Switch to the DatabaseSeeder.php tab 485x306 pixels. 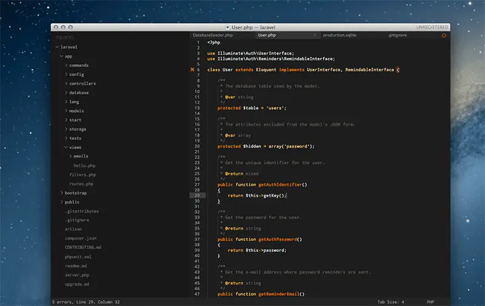pos(213,35)
